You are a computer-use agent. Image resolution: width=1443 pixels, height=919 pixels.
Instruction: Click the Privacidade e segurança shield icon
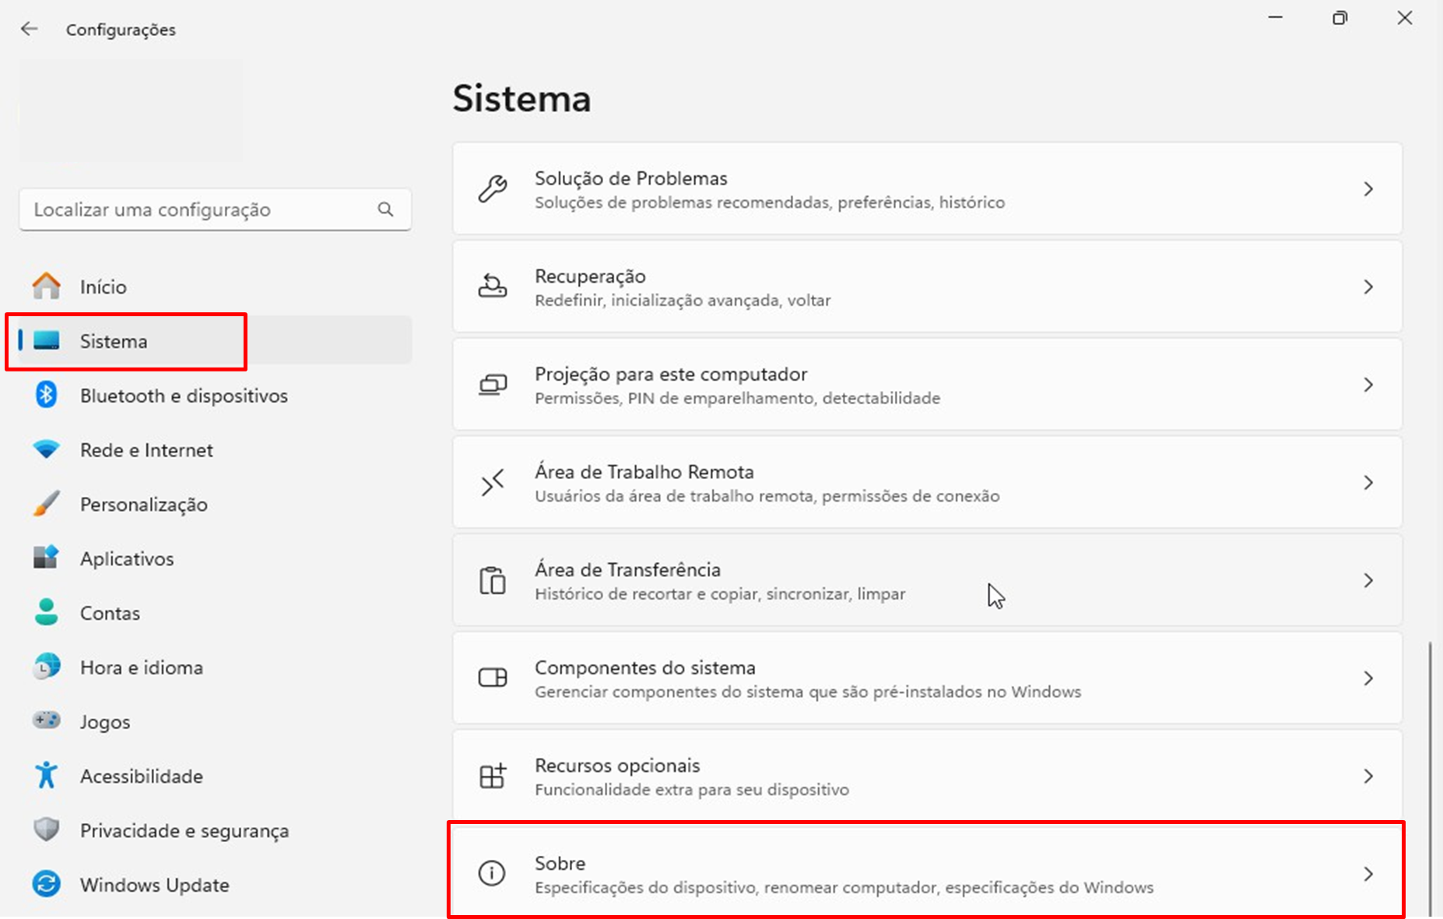click(x=47, y=829)
